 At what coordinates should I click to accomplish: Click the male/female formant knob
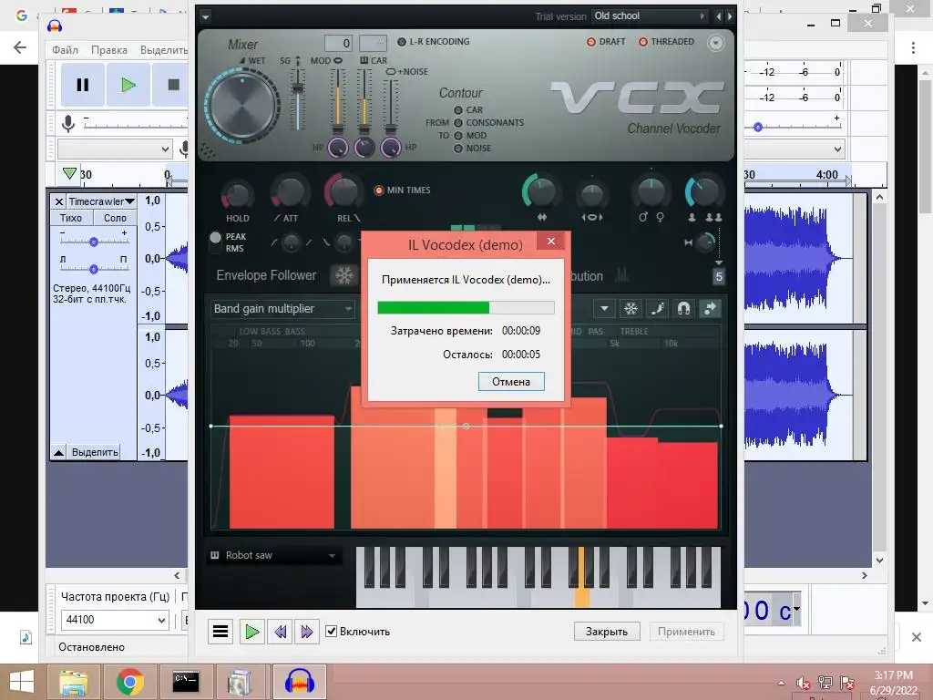pos(651,193)
